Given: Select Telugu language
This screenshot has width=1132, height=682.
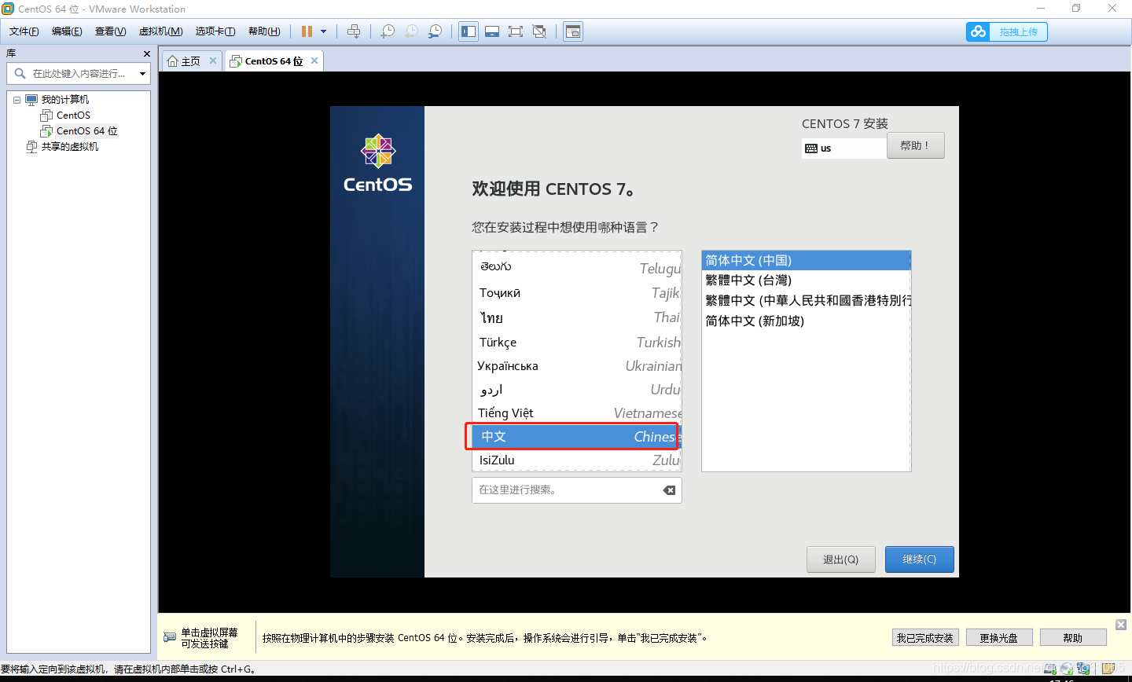Looking at the screenshot, I should click(577, 268).
